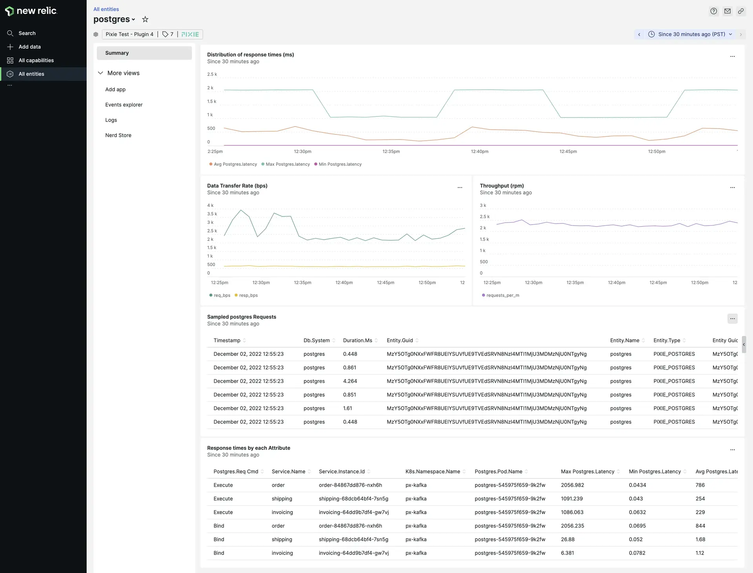Open the help question mark icon

click(713, 11)
